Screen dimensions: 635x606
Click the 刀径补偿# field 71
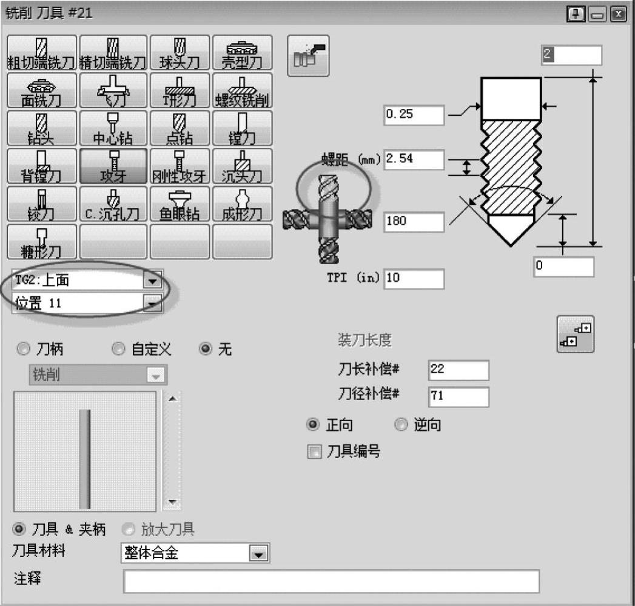[459, 396]
